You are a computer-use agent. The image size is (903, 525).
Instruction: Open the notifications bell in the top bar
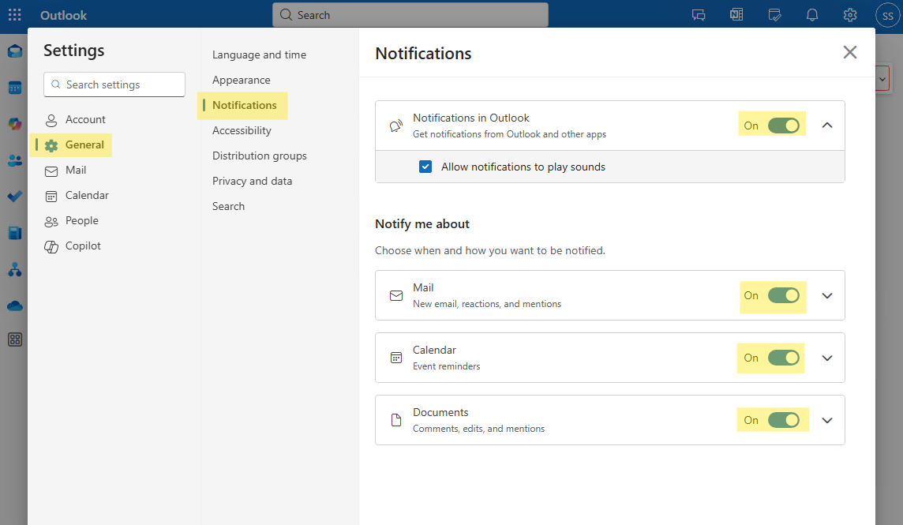(x=811, y=14)
